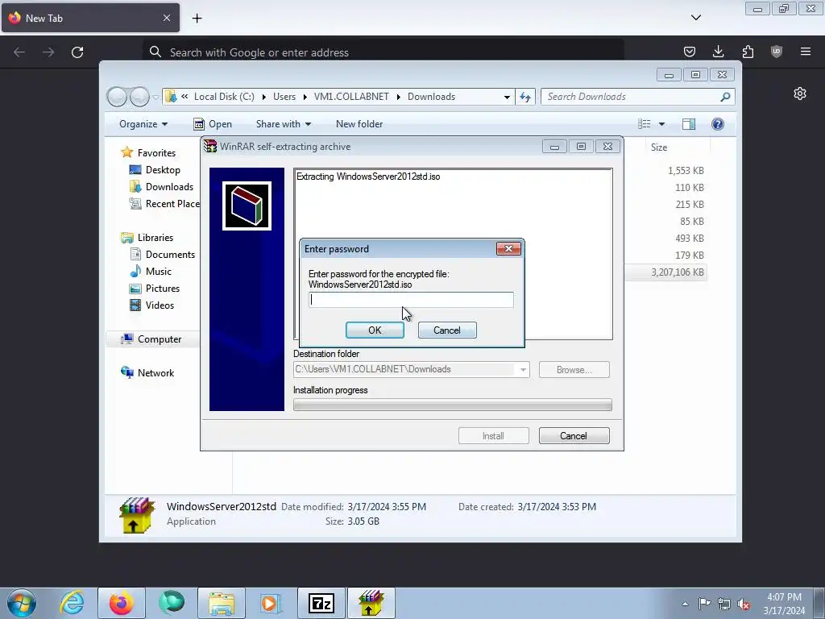Launch Internet Explorer from the taskbar
This screenshot has width=825, height=619.
(x=72, y=603)
